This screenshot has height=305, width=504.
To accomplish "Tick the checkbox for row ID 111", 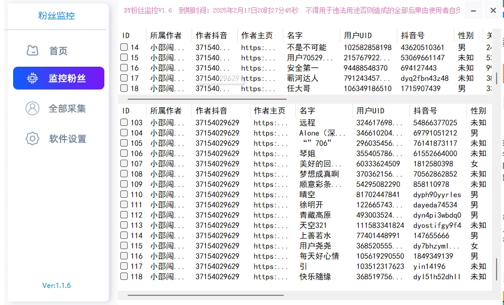I will coord(124,205).
